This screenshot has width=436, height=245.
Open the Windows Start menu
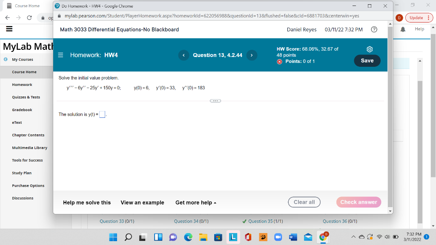tap(113, 237)
